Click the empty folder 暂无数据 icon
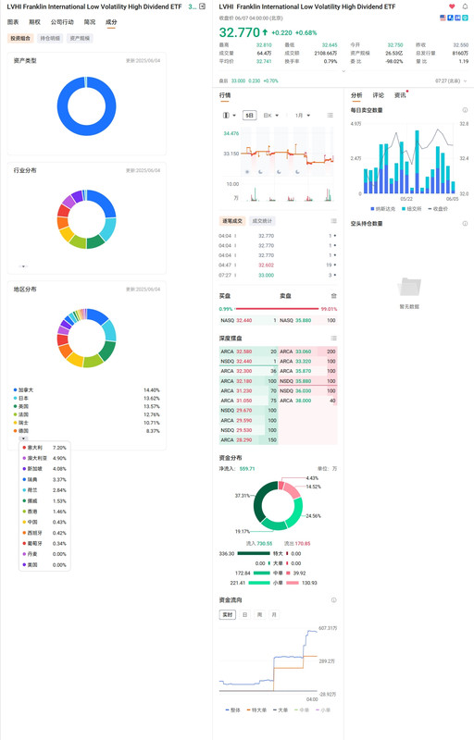The image size is (474, 740). pyautogui.click(x=409, y=288)
